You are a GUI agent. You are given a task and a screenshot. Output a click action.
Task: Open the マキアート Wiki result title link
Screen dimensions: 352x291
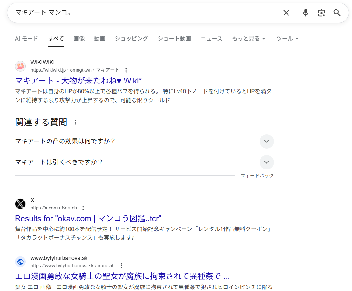(78, 80)
